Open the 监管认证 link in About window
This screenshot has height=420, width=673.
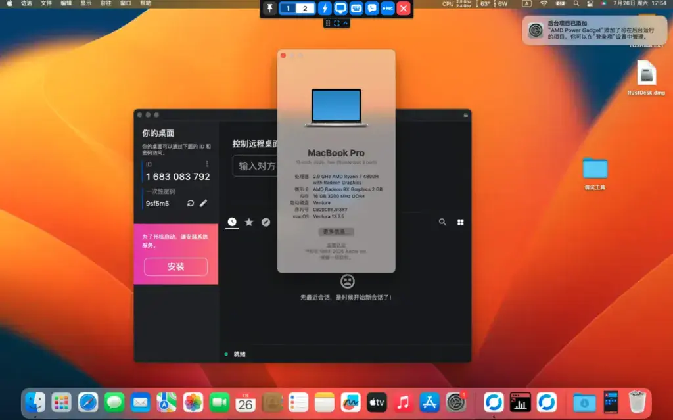(x=336, y=245)
